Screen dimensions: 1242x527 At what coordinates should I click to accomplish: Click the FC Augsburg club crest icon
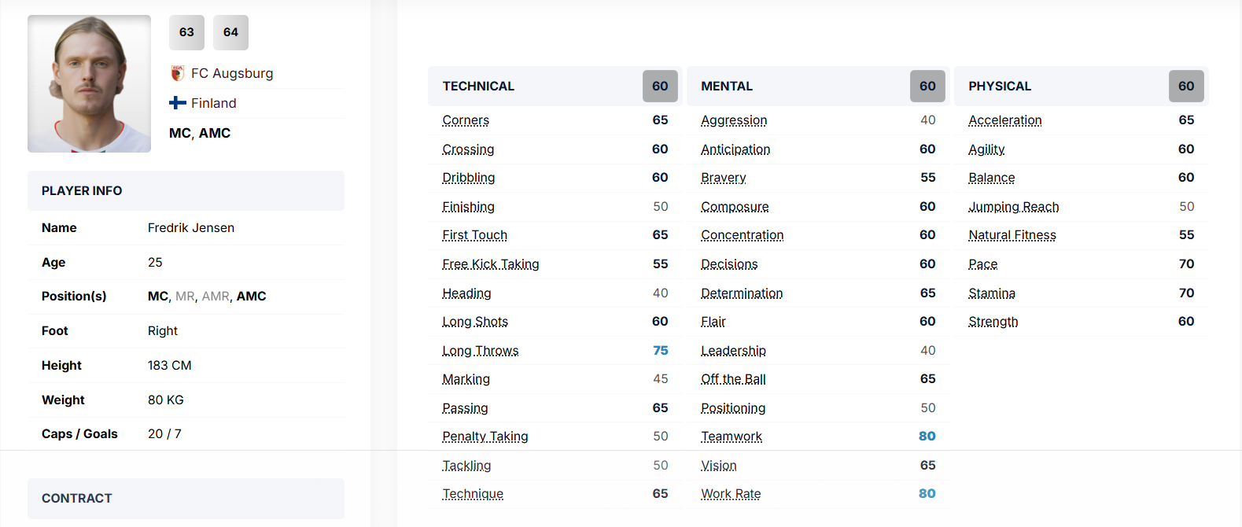(178, 73)
